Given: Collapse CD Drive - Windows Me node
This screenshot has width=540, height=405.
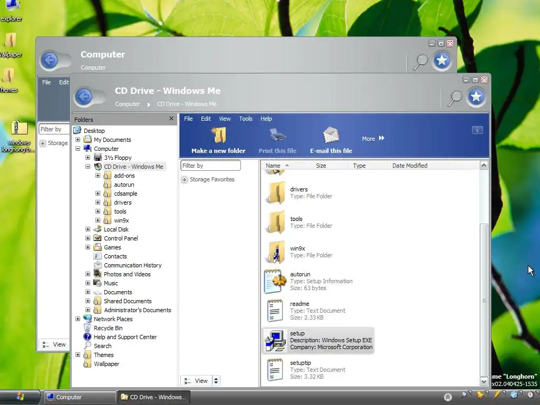Looking at the screenshot, I should pyautogui.click(x=88, y=166).
